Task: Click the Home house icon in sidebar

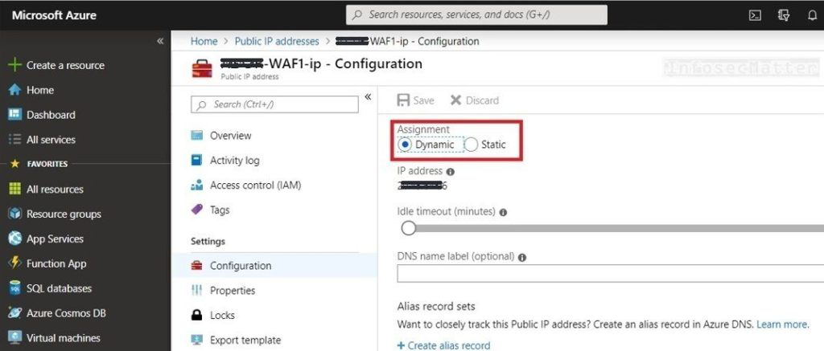Action: 14,90
